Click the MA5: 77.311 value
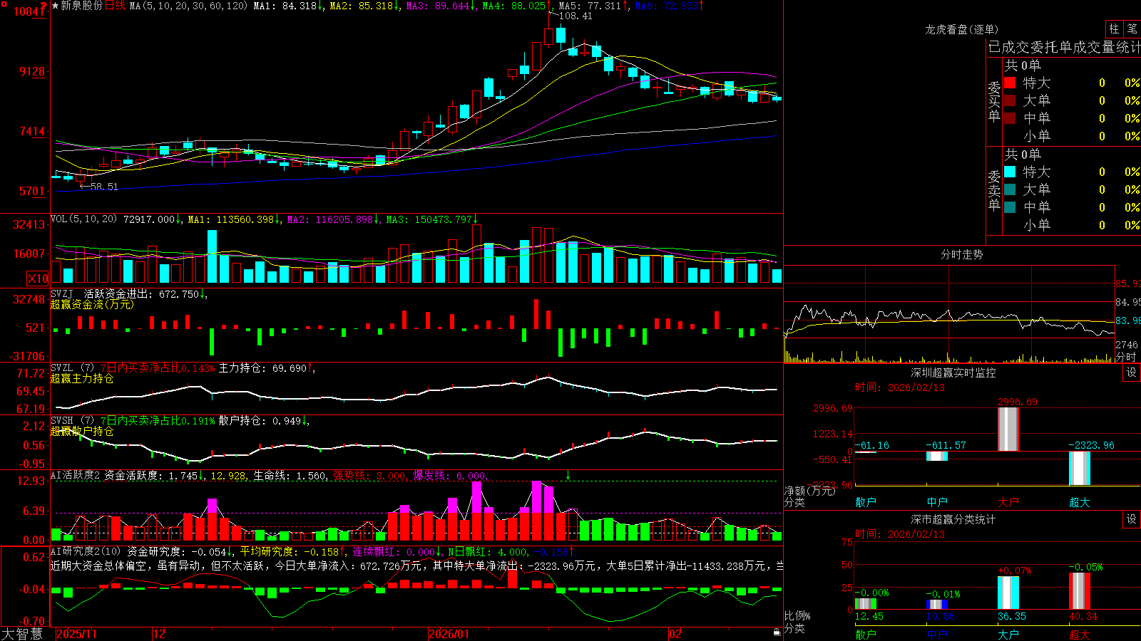 pos(590,6)
